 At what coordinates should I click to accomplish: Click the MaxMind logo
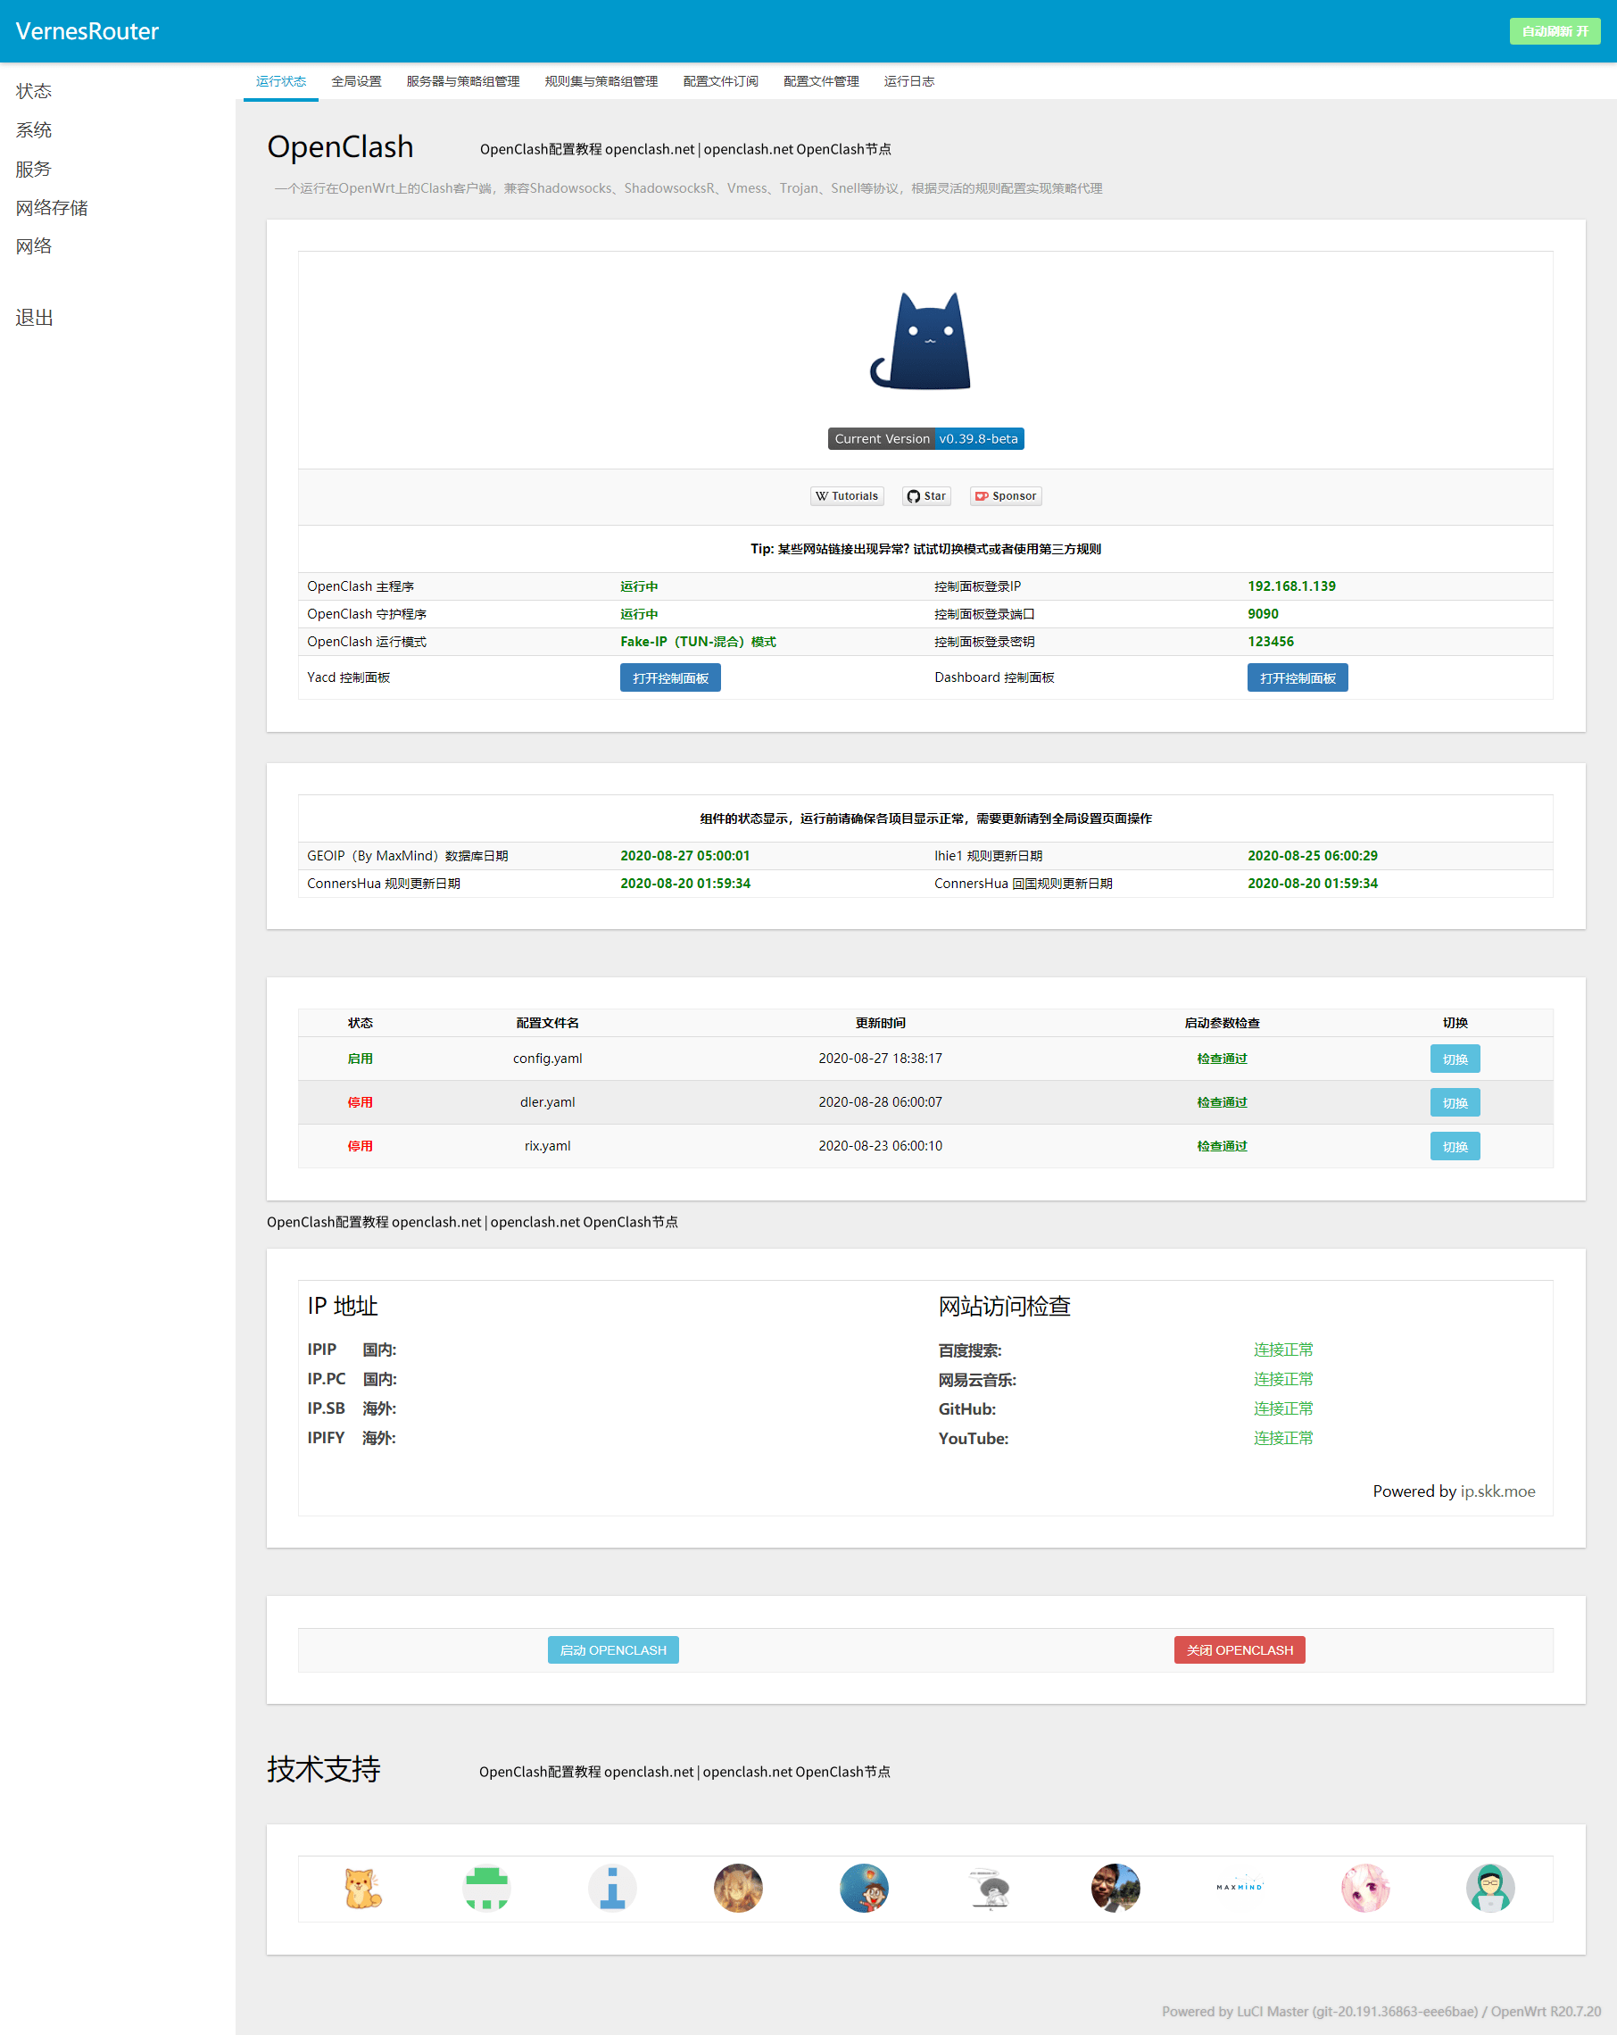click(x=1240, y=1887)
